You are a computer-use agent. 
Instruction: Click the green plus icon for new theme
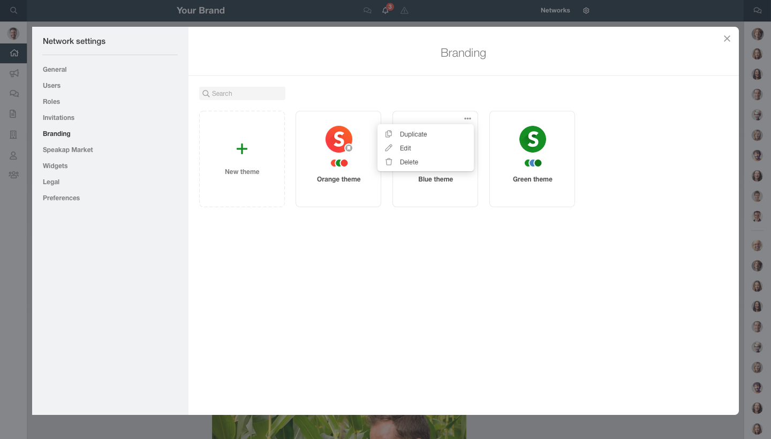242,149
